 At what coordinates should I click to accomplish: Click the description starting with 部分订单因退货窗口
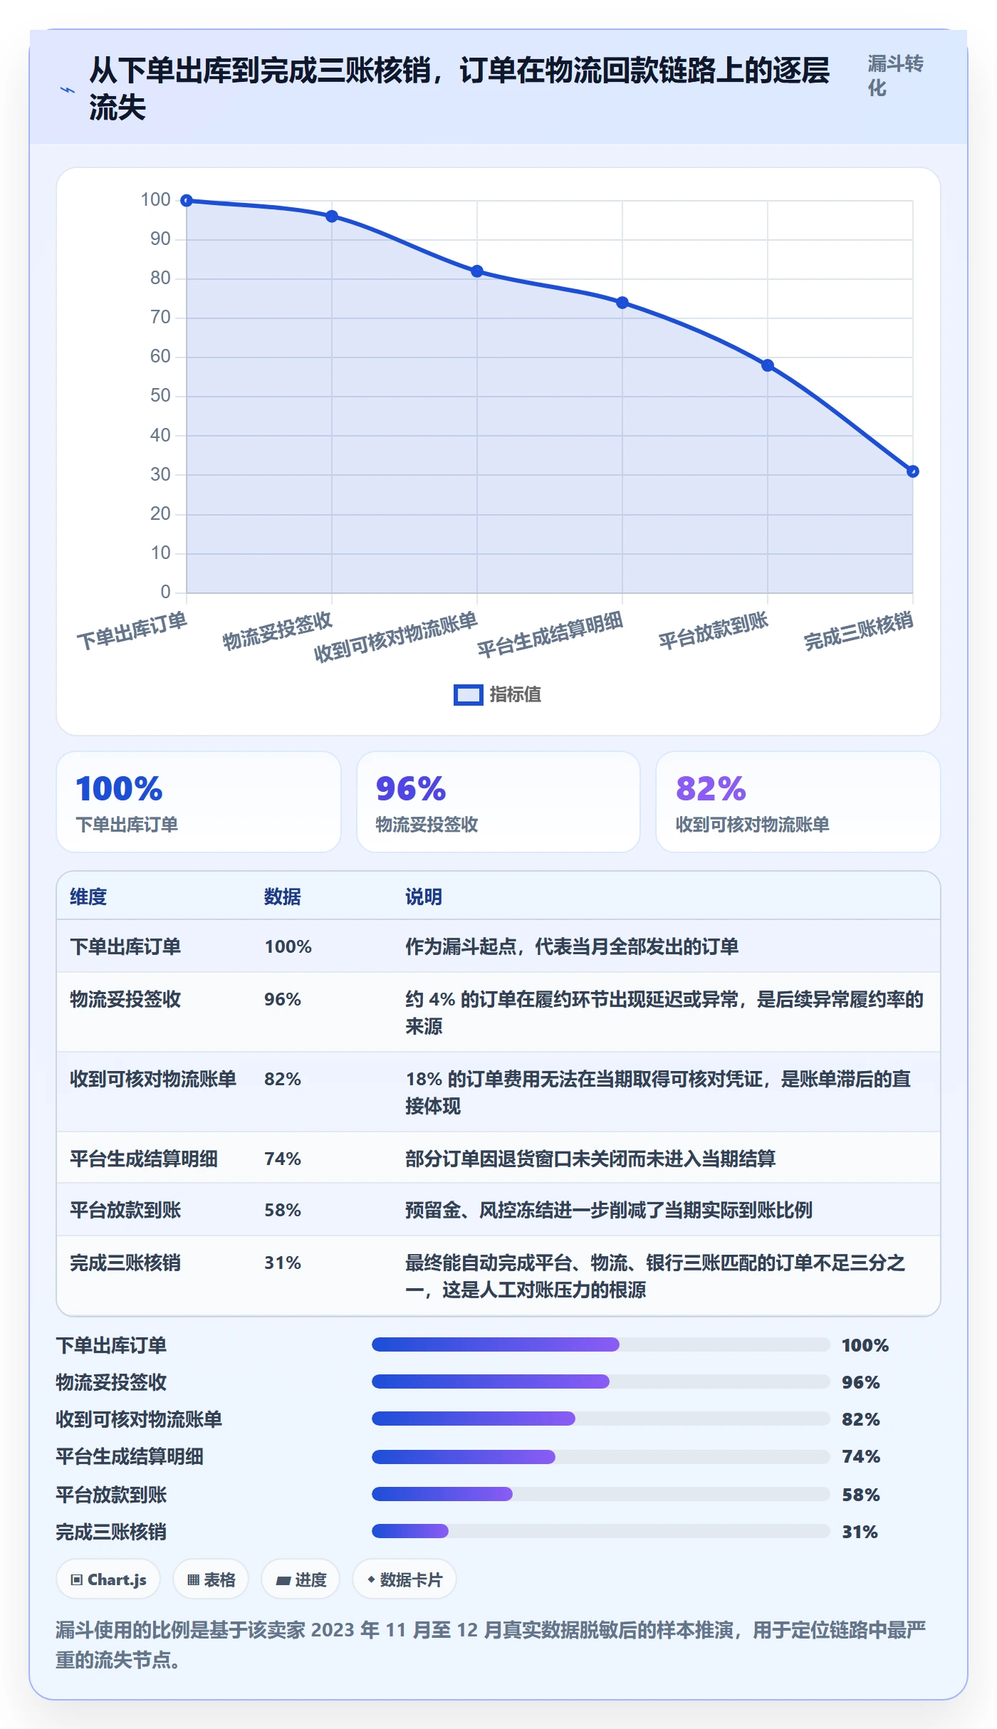[x=590, y=1159]
